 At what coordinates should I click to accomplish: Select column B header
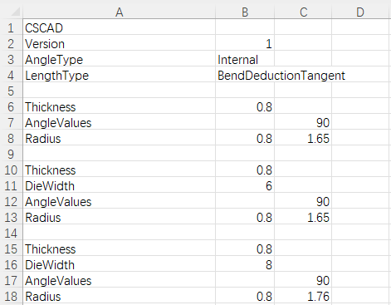tap(245, 12)
